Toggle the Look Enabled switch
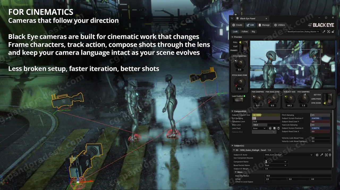This screenshot has width=340, height=190. click(x=238, y=100)
